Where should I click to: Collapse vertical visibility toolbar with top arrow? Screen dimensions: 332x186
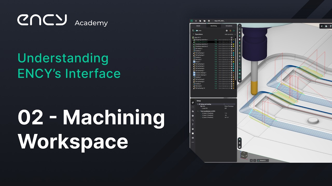point(239,26)
